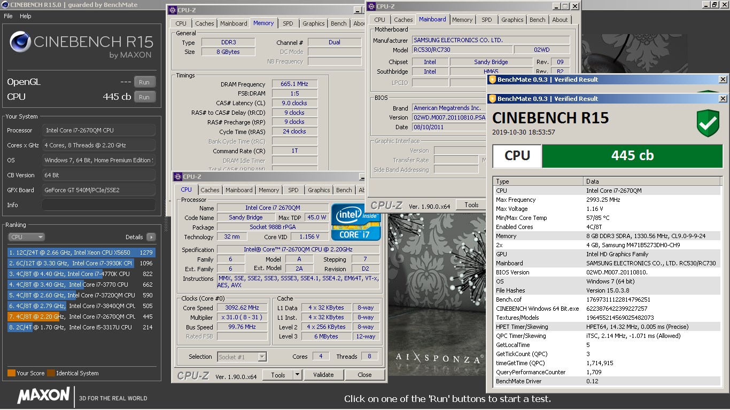This screenshot has width=730, height=410.
Task: Close the front BenchMate Verified Result window
Action: click(x=723, y=99)
